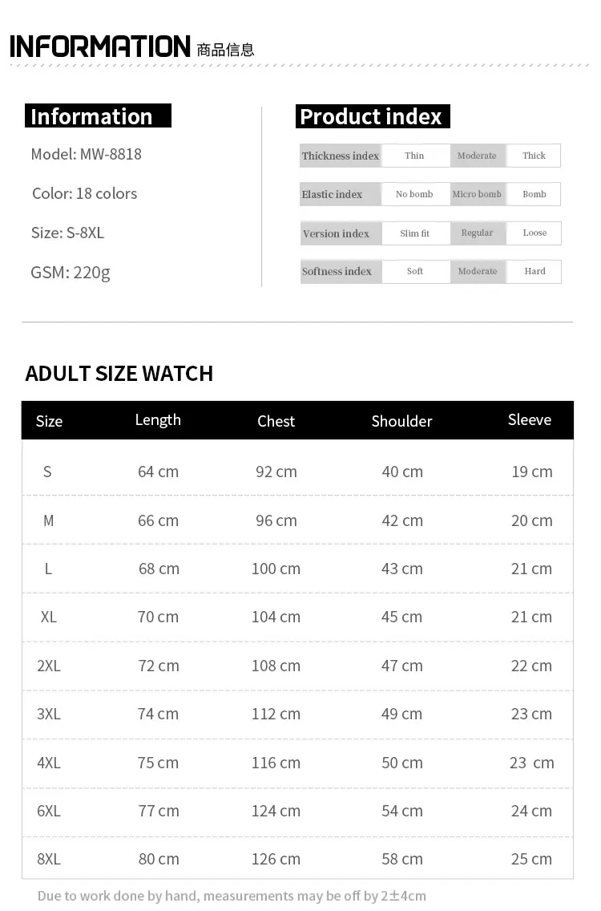The height and width of the screenshot is (911, 601).
Task: Click the Length column header
Action: pos(158,420)
